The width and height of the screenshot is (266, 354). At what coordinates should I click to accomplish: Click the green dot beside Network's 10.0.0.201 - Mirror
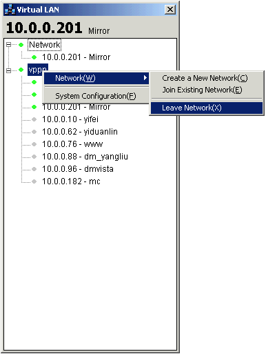tap(34, 57)
